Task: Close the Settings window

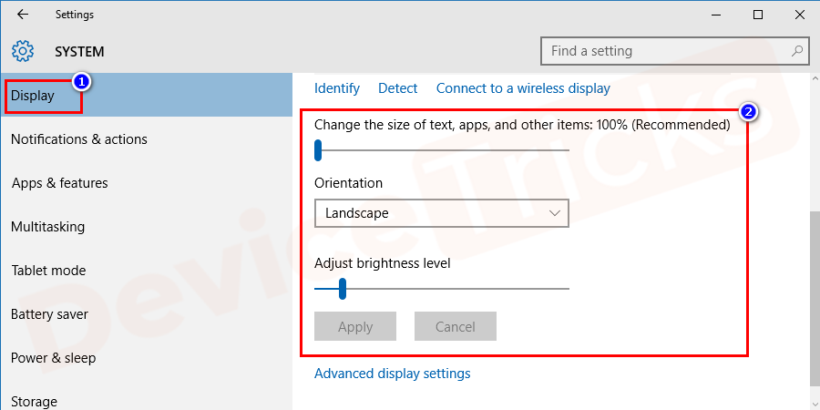Action: [800, 15]
